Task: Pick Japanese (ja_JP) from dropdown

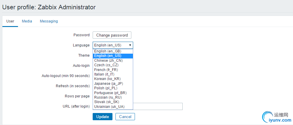Action: pyautogui.click(x=109, y=83)
